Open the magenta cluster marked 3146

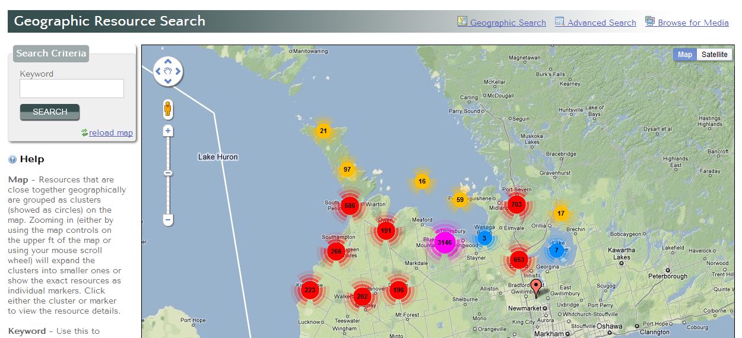tap(445, 242)
